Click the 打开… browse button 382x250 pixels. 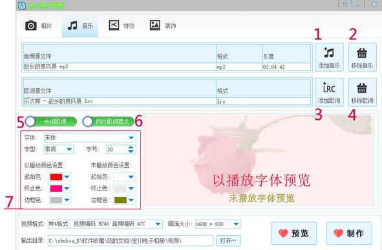click(x=228, y=241)
